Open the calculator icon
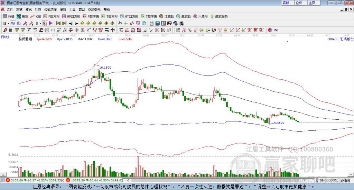354x190 pixels. tap(157, 23)
